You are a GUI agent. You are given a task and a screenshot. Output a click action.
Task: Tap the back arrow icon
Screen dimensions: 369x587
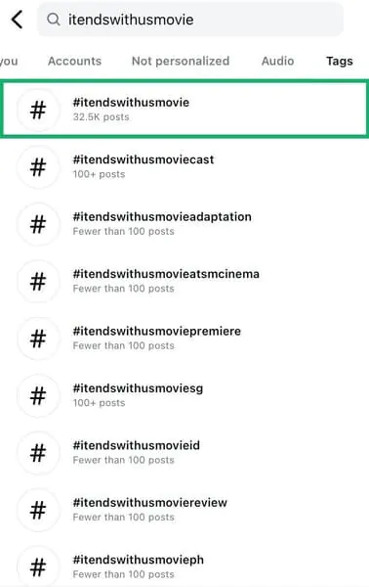(x=18, y=20)
